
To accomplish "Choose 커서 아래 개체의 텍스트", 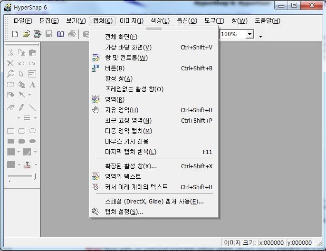I will (x=154, y=187).
